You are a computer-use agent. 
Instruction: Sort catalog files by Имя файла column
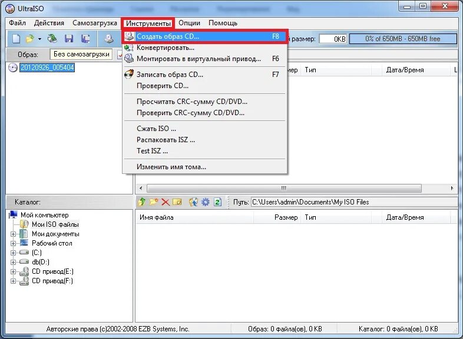(194, 217)
